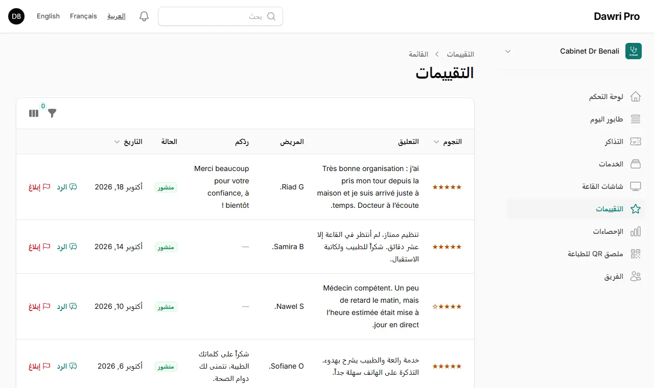Click إبلاغ for Samira B review

(39, 247)
